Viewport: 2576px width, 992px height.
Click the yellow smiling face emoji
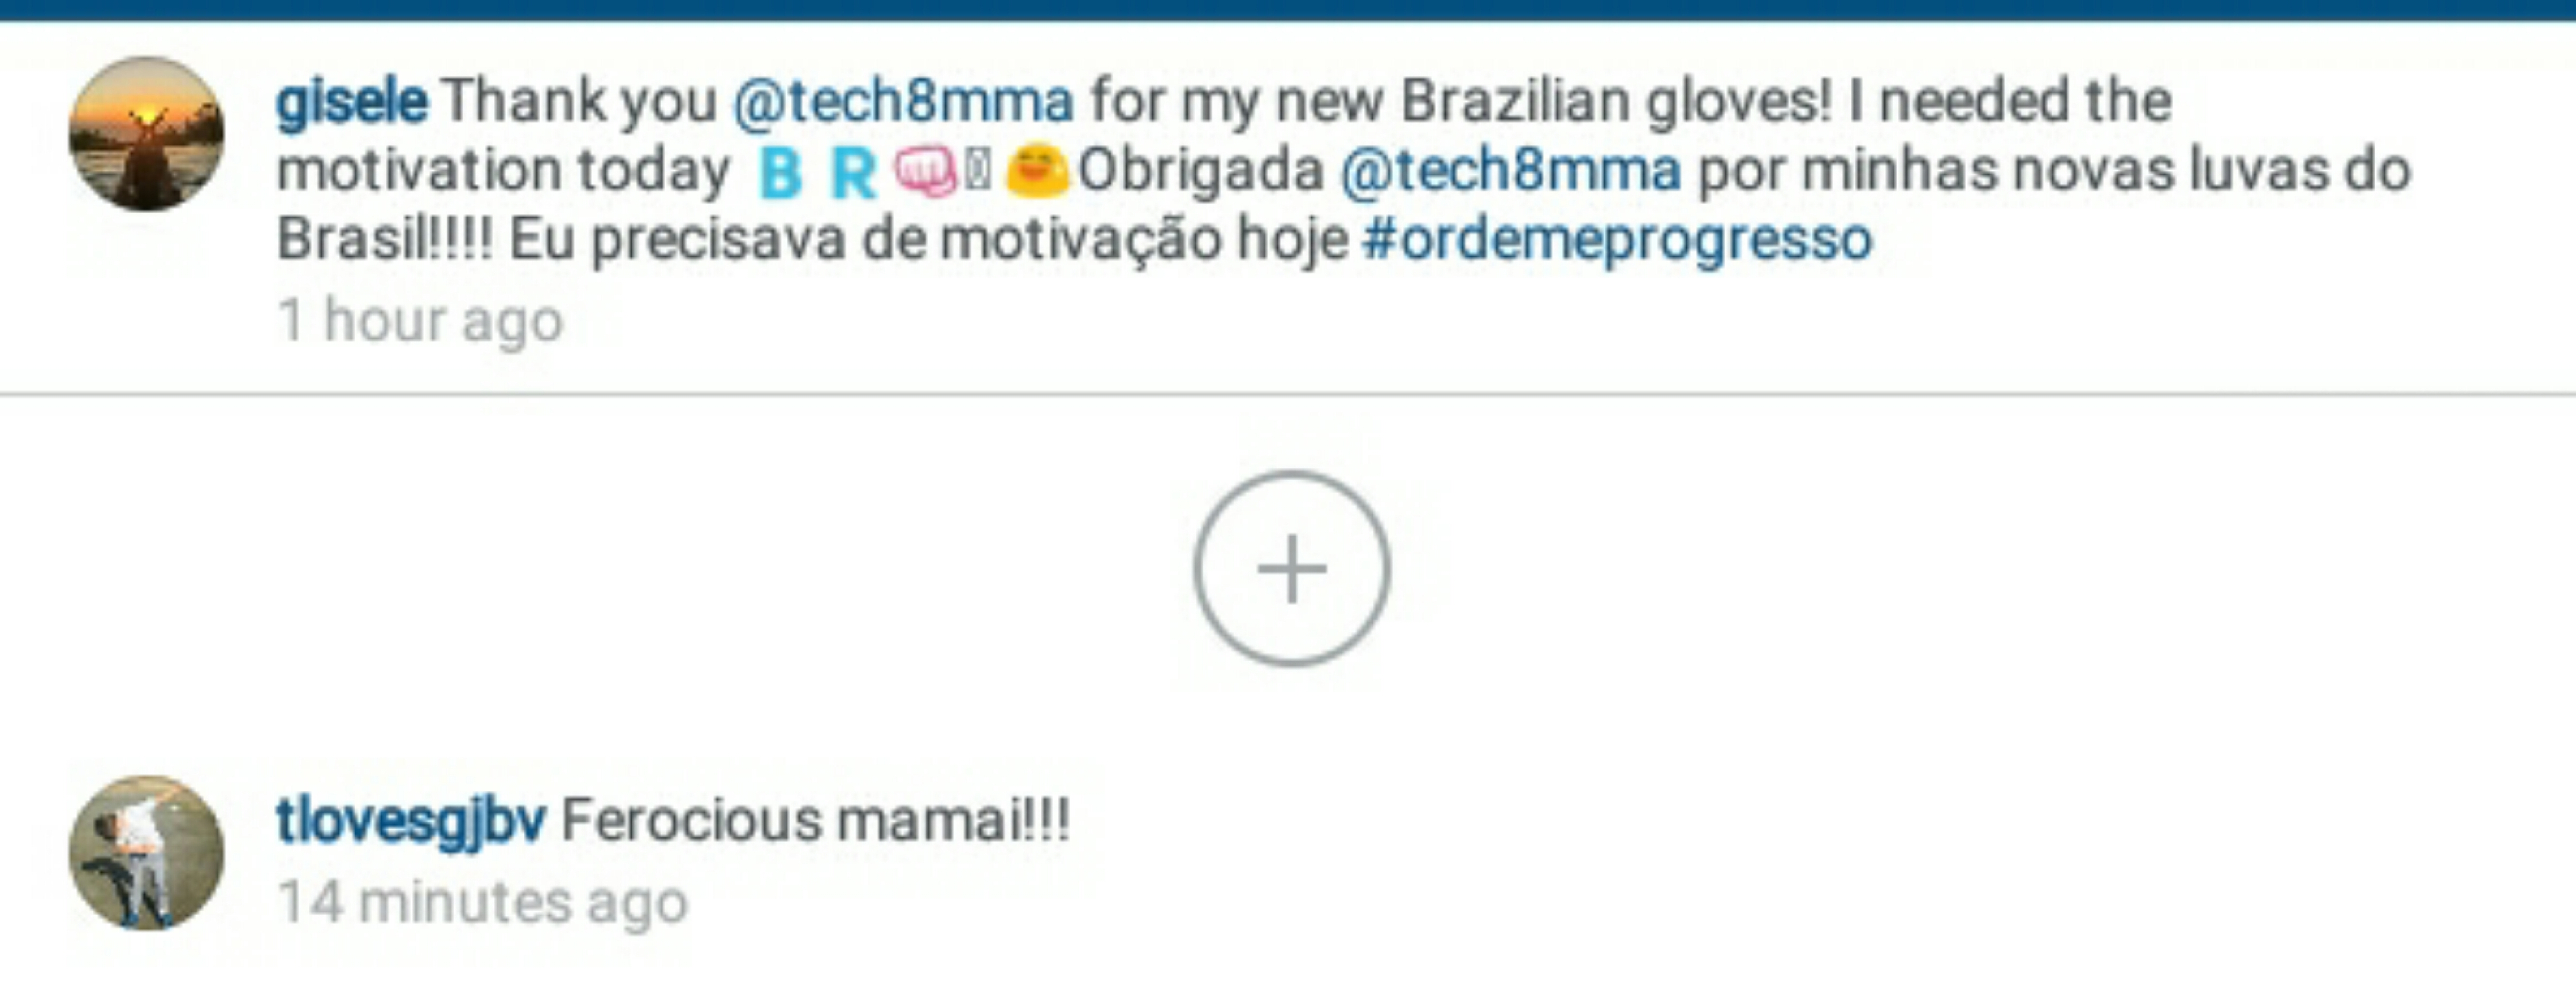1037,170
